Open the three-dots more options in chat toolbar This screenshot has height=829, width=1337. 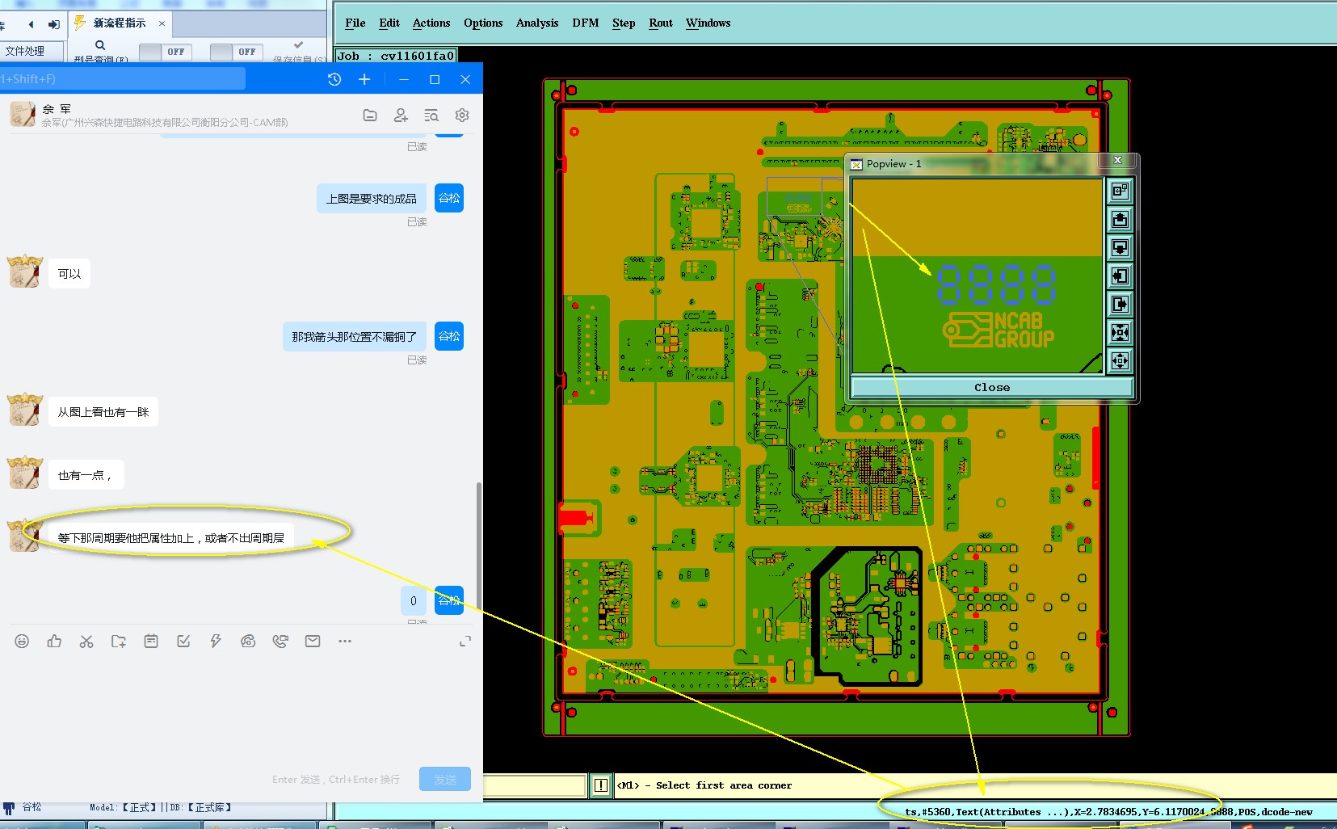[x=345, y=641]
